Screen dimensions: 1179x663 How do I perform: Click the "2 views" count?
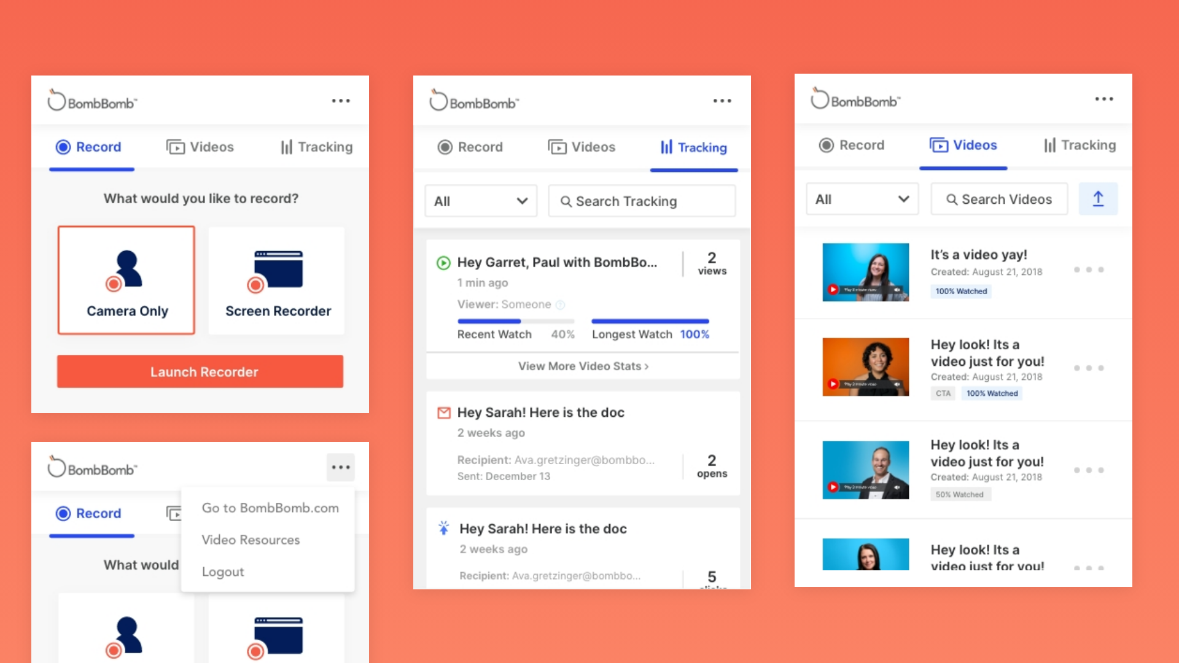tap(712, 264)
